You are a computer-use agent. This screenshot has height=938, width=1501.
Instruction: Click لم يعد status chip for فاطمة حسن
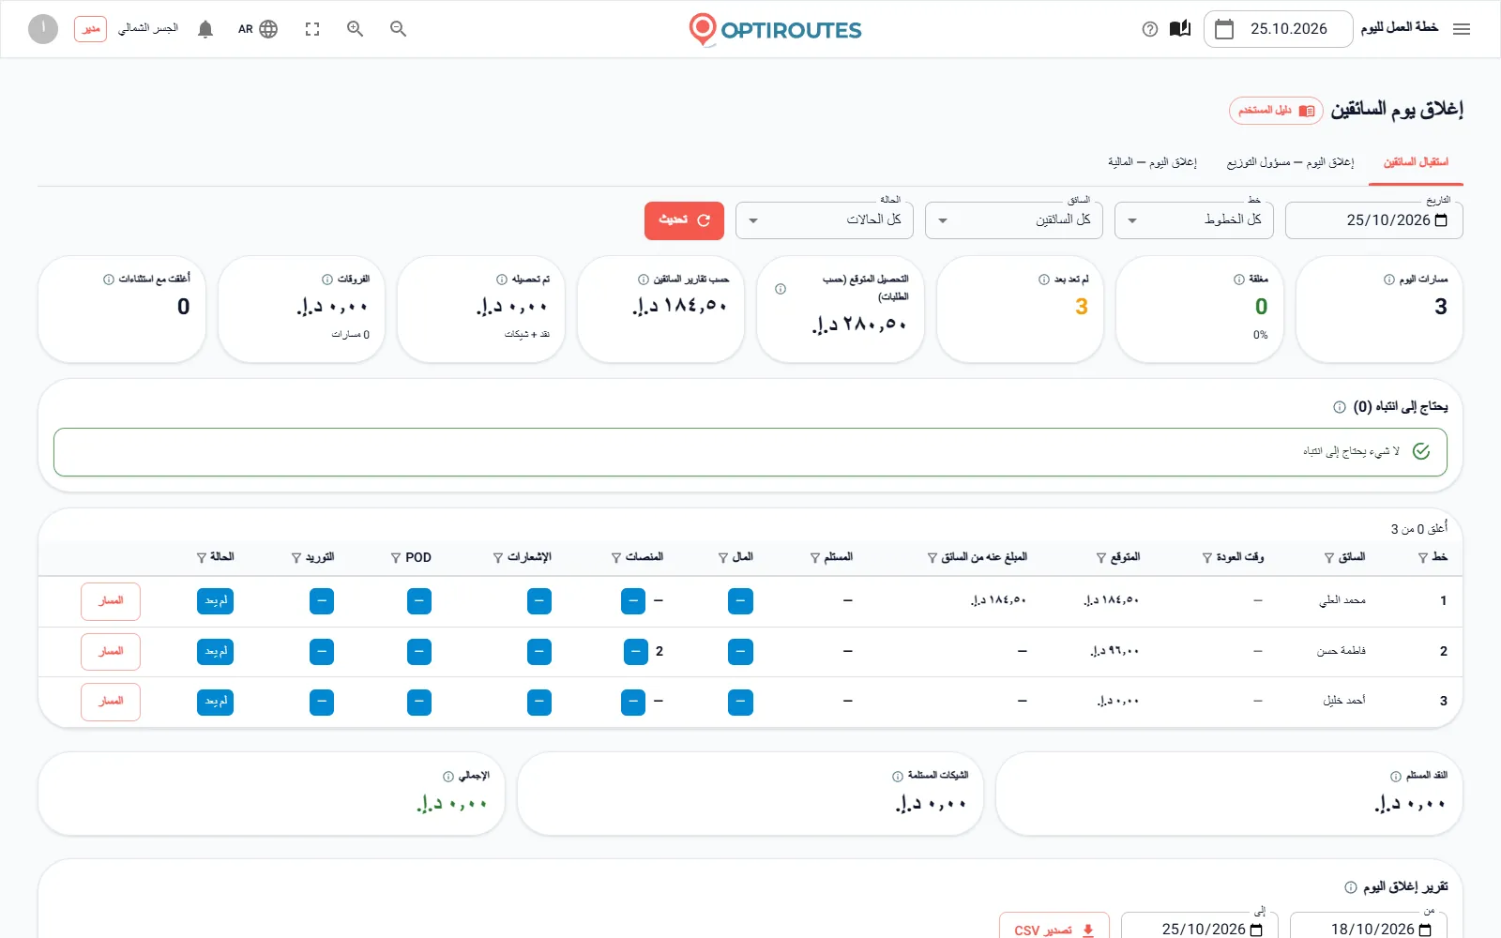pos(216,652)
